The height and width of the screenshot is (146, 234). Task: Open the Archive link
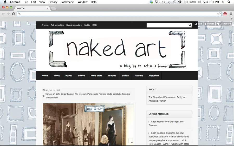(45, 25)
